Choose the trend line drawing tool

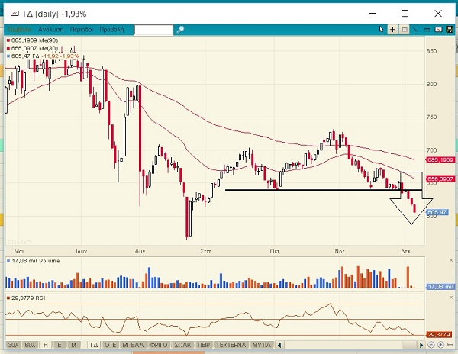point(415,30)
